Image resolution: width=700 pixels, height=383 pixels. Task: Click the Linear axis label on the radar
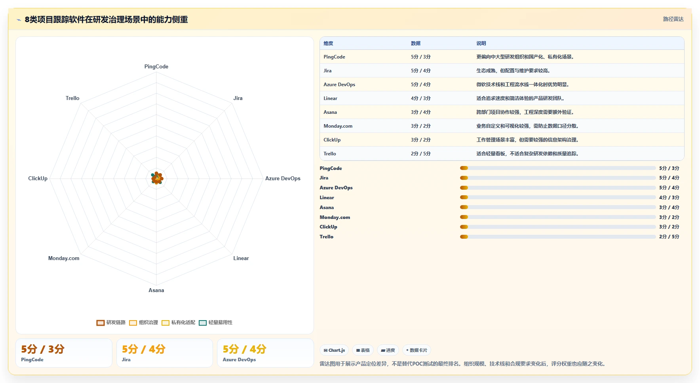(241, 258)
